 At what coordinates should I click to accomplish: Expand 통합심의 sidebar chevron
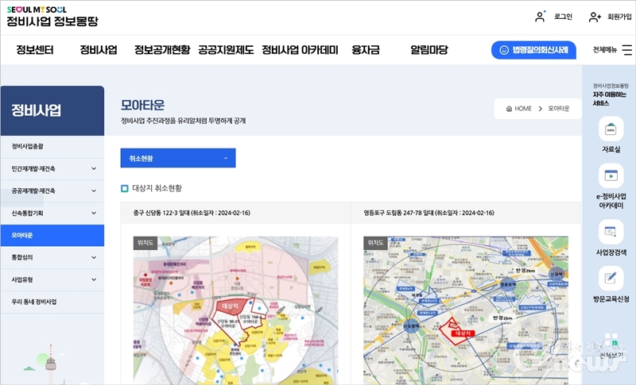[94, 257]
